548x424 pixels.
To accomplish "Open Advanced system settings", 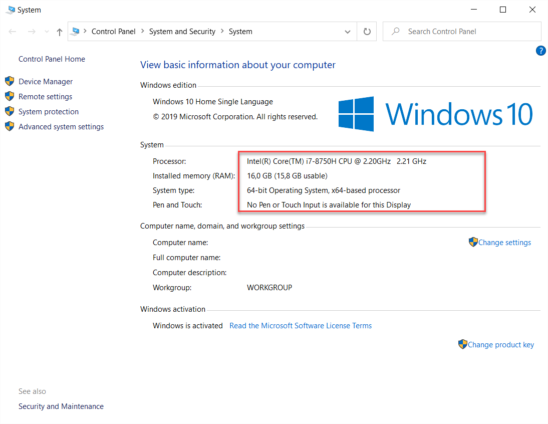I will tap(61, 126).
